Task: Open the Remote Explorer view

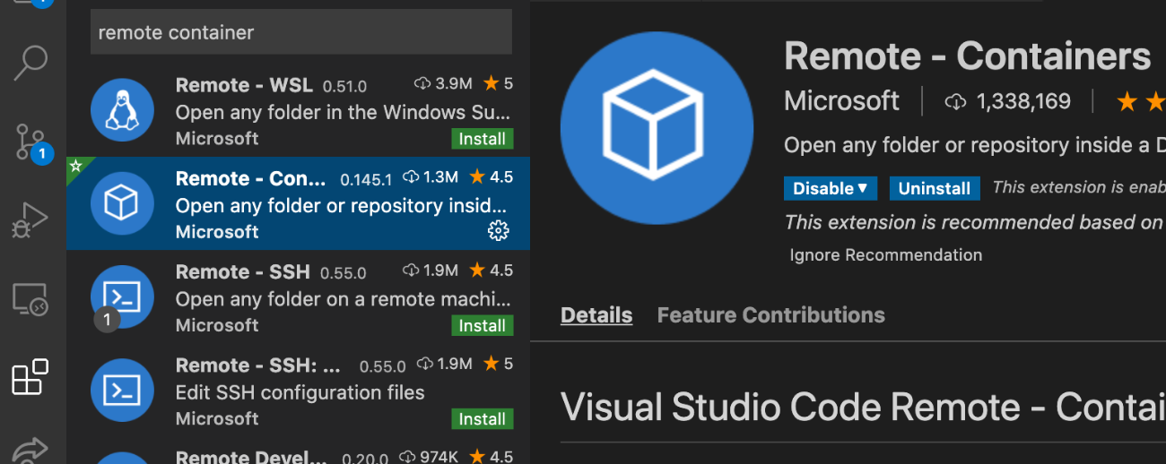Action: pos(30,299)
